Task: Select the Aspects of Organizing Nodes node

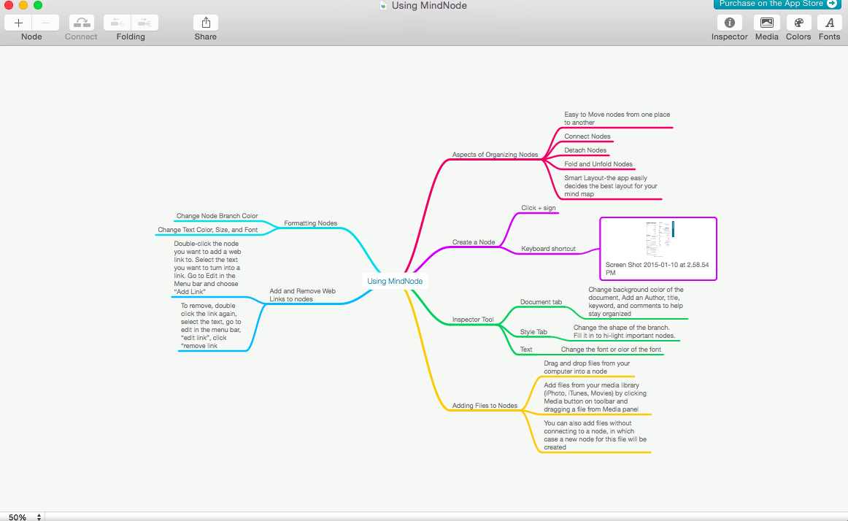Action: click(x=495, y=154)
